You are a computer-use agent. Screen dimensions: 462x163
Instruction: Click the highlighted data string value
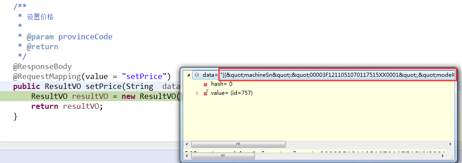click(337, 75)
